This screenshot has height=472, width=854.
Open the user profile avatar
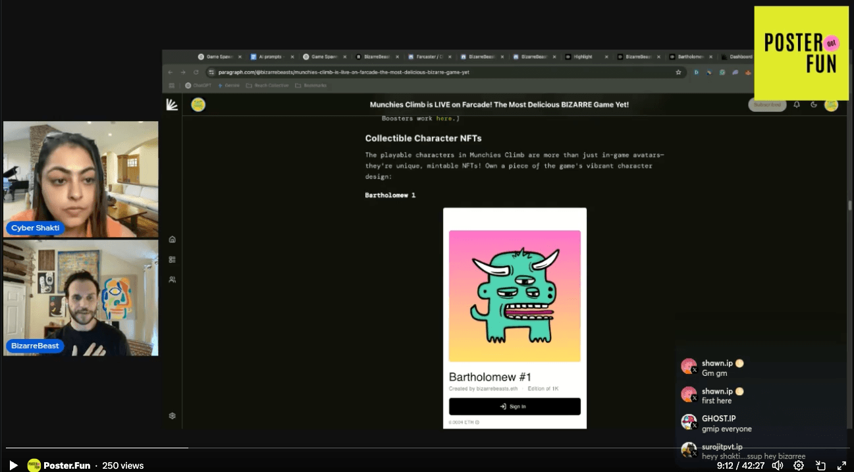click(831, 105)
